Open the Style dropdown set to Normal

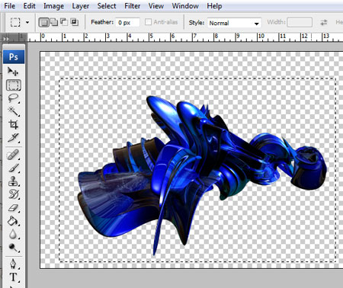(234, 23)
